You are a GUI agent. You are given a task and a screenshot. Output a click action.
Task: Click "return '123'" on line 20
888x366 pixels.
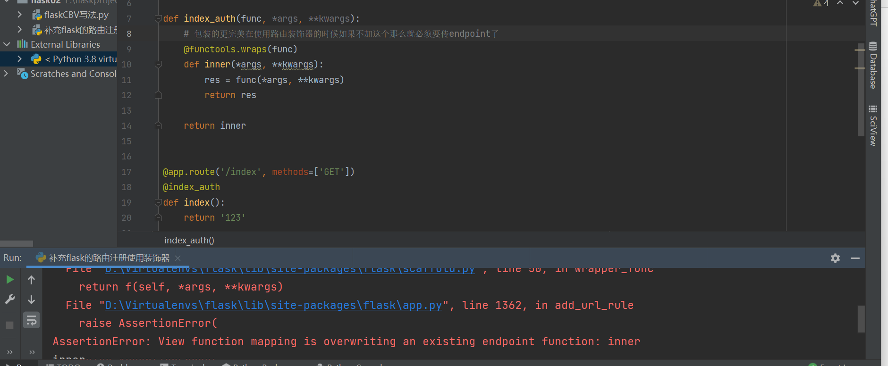click(x=215, y=217)
